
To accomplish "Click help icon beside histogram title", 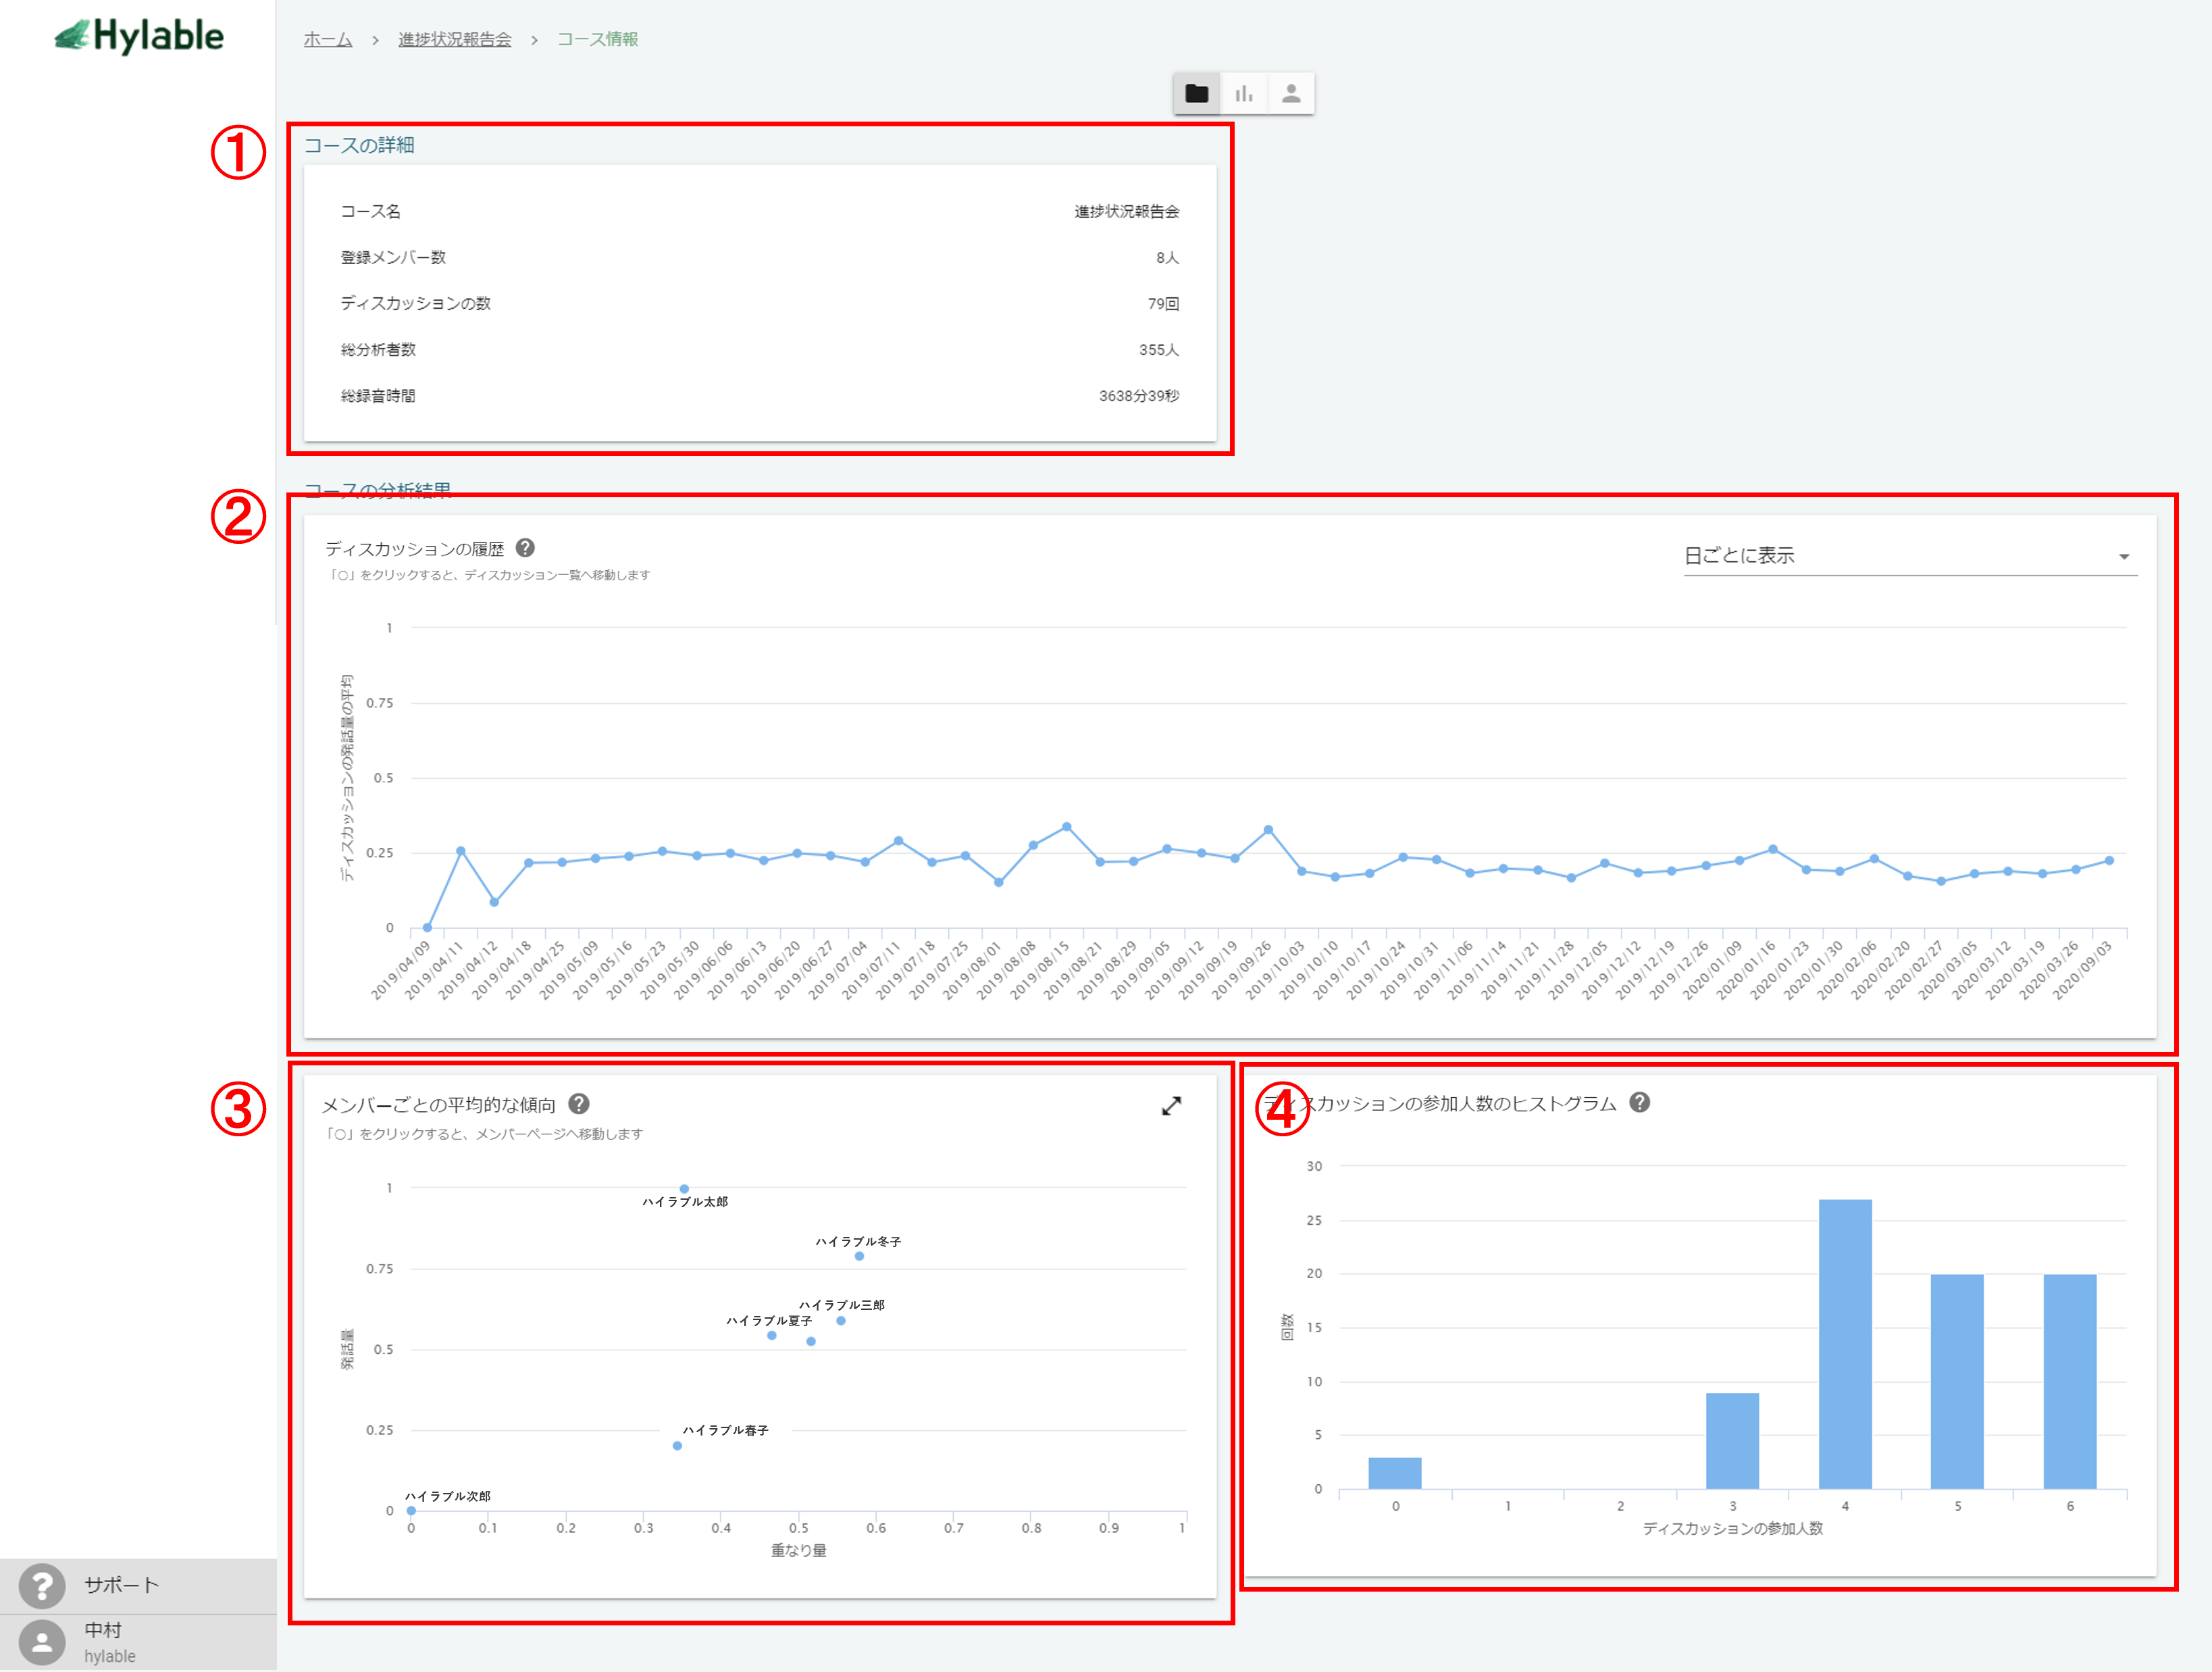I will 1640,1103.
